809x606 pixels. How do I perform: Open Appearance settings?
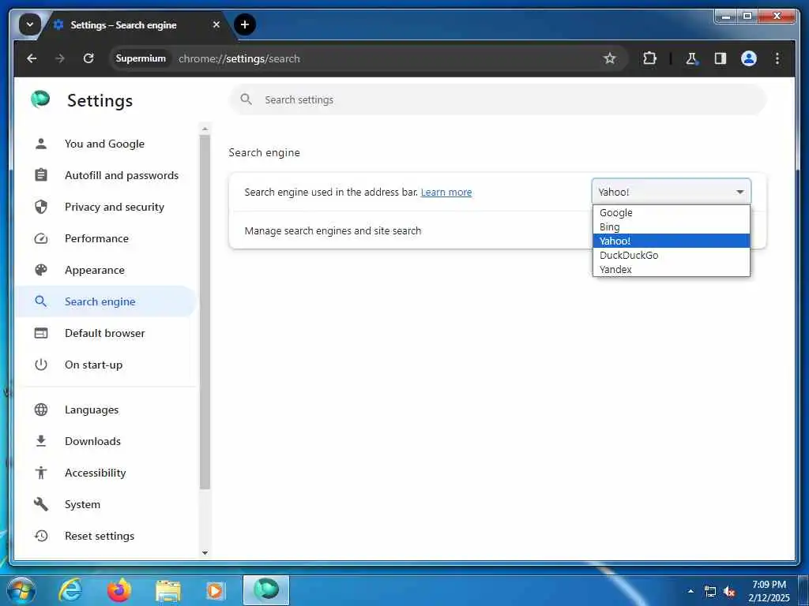coord(105,270)
